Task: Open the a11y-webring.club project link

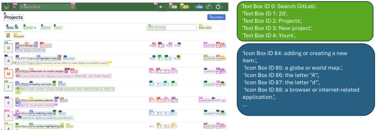Action: (x=40, y=113)
